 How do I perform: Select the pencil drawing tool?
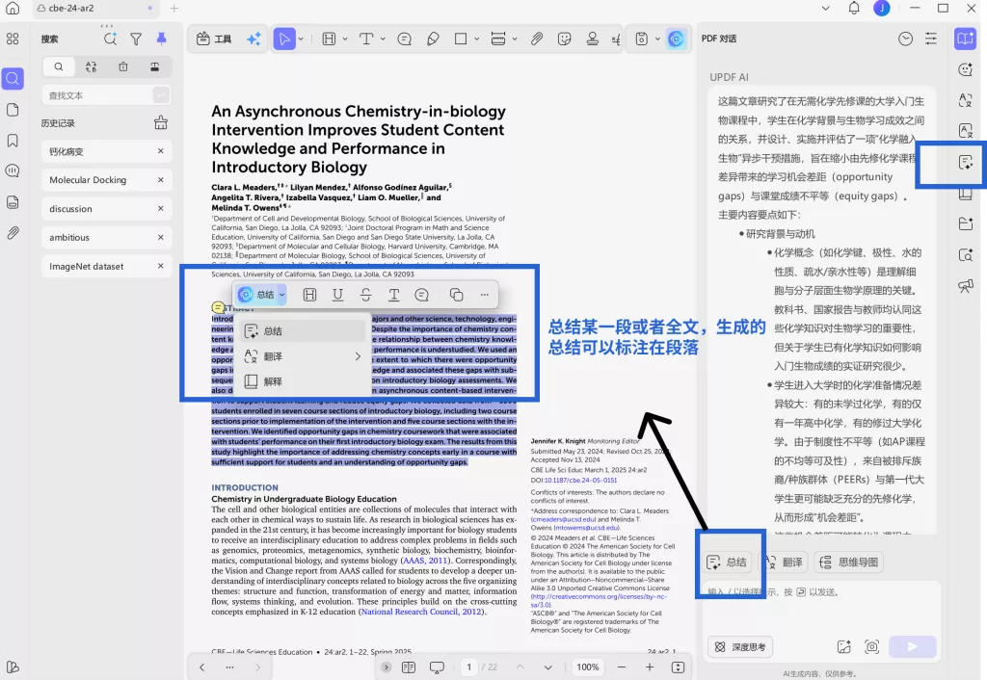(433, 39)
